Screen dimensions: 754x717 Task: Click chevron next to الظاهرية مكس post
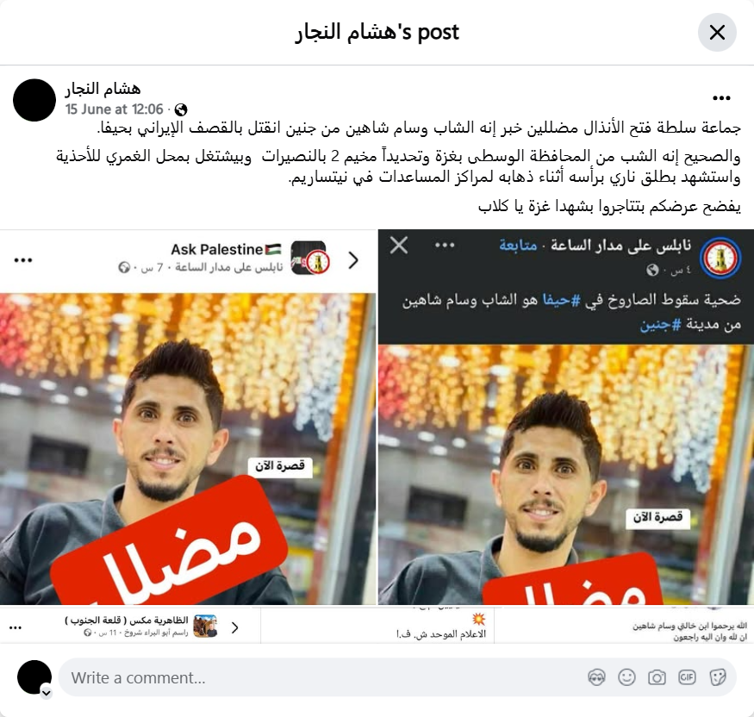(234, 627)
